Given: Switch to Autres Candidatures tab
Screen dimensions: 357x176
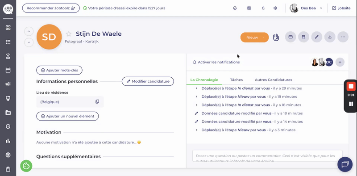Looking at the screenshot, I should (x=274, y=80).
